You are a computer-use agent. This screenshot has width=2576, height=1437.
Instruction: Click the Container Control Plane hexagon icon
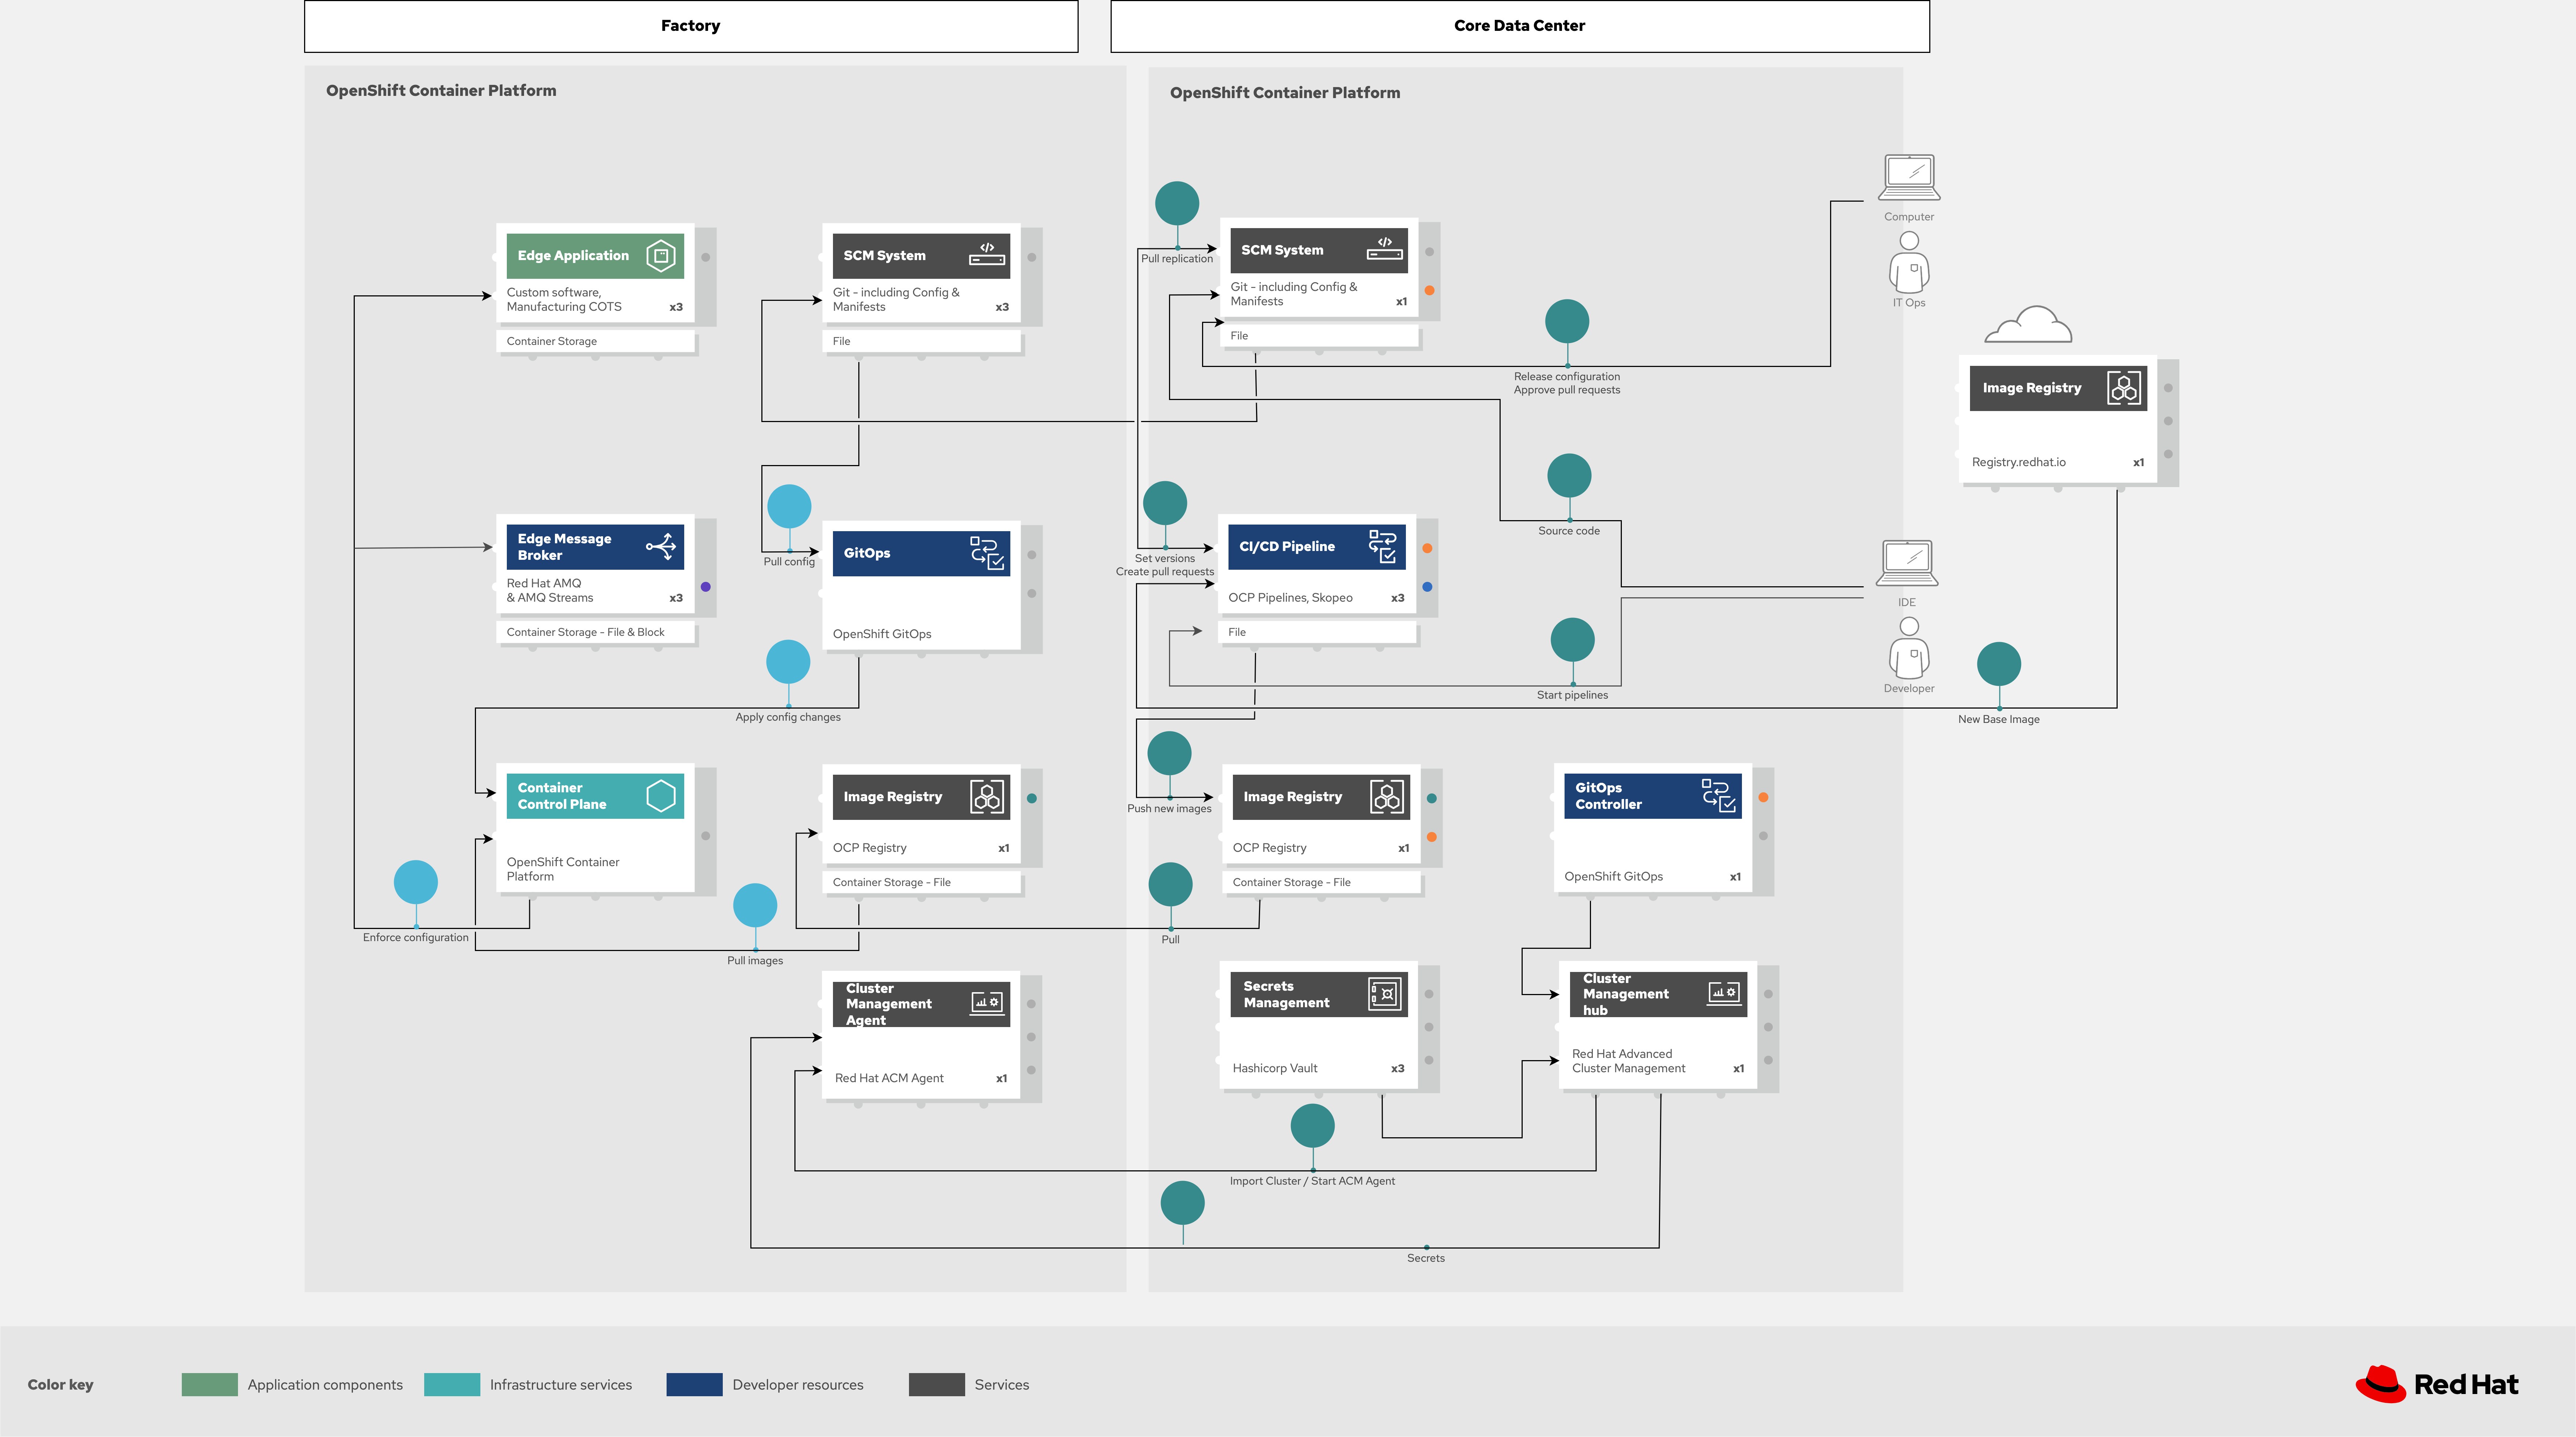(661, 796)
